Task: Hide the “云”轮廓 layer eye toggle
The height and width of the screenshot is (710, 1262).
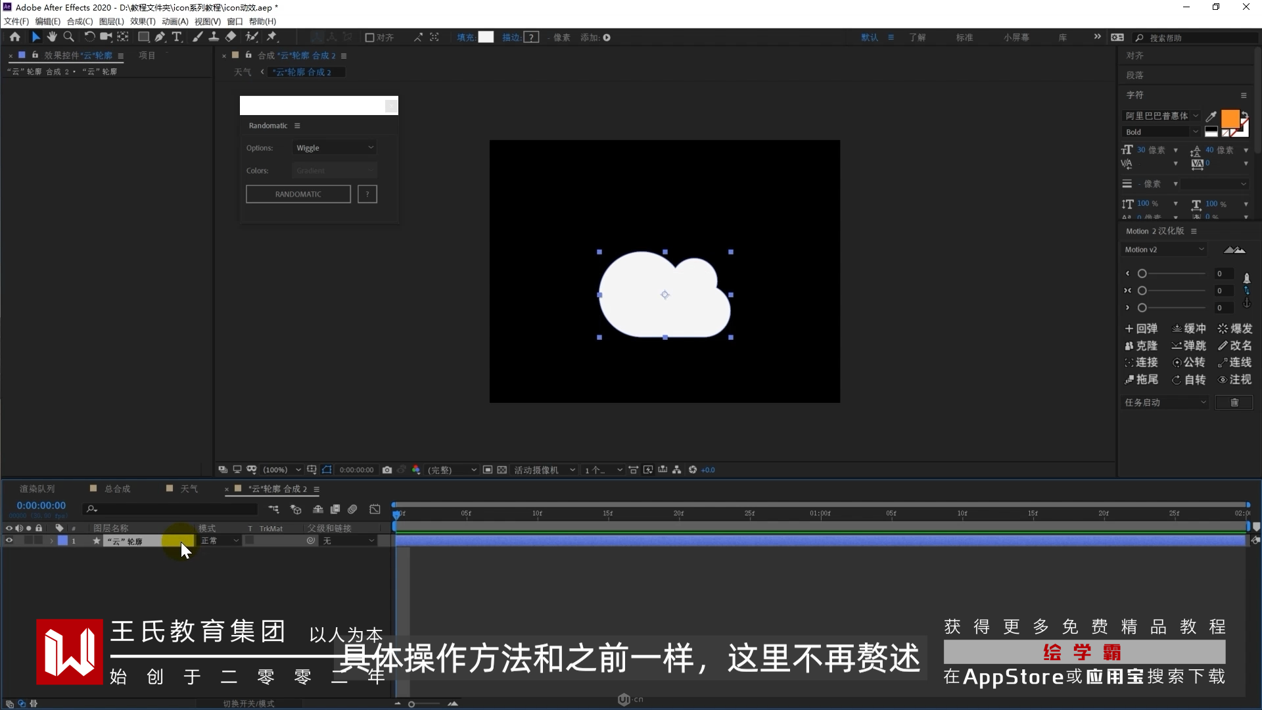Action: [9, 540]
